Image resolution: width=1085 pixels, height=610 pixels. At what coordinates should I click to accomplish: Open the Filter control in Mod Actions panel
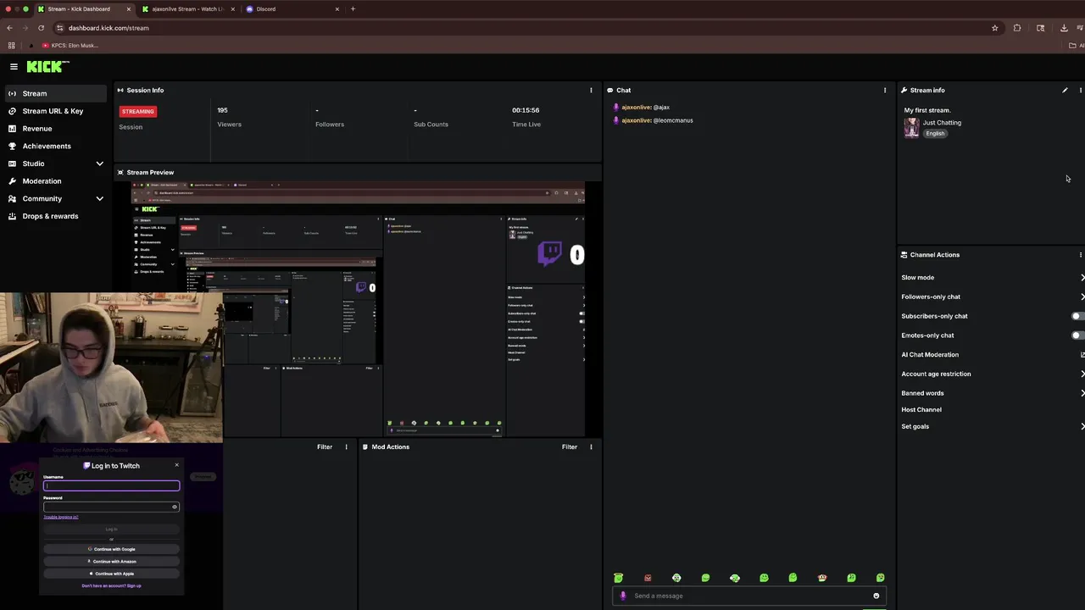coord(569,446)
